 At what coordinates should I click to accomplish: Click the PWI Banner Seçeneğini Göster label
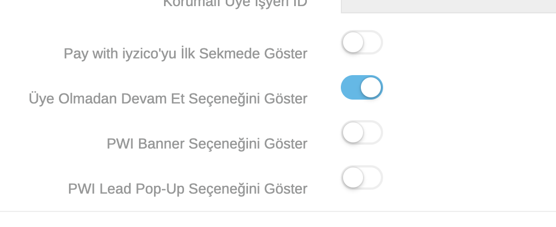(x=207, y=144)
